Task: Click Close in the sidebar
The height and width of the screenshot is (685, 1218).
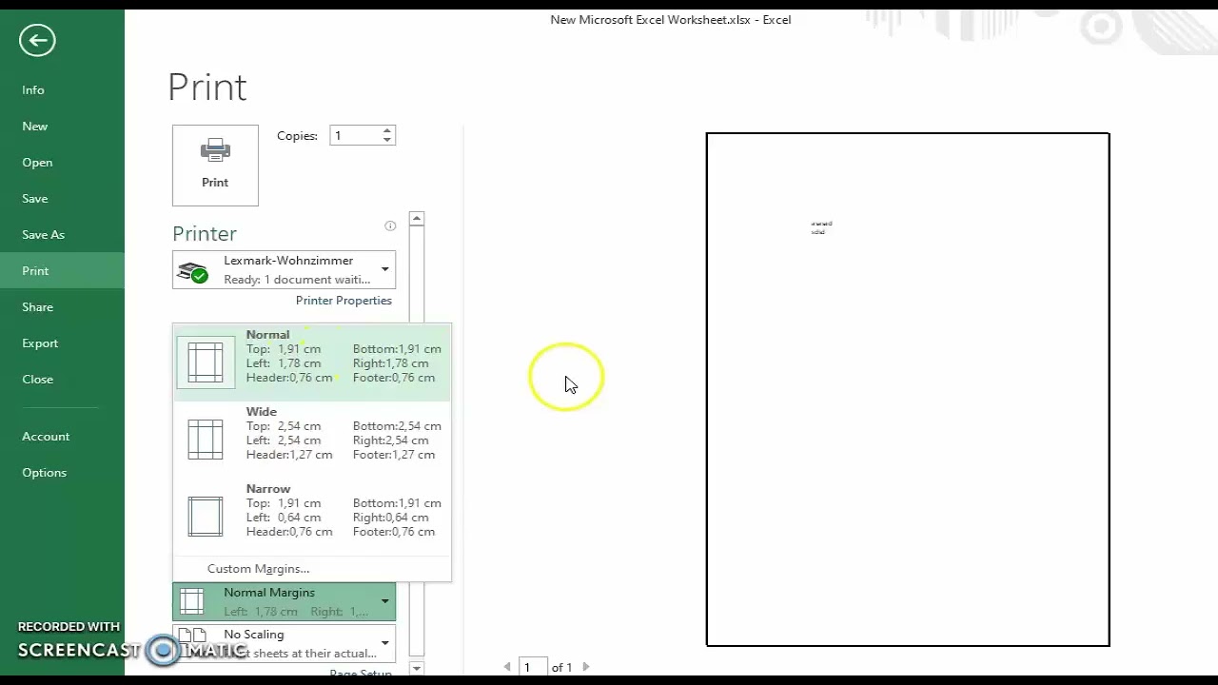Action: (62, 379)
